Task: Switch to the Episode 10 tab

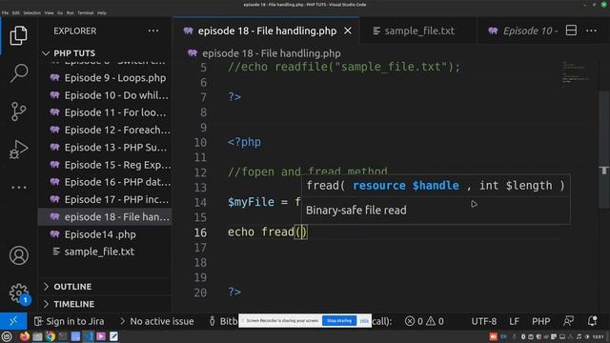Action: pyautogui.click(x=523, y=30)
